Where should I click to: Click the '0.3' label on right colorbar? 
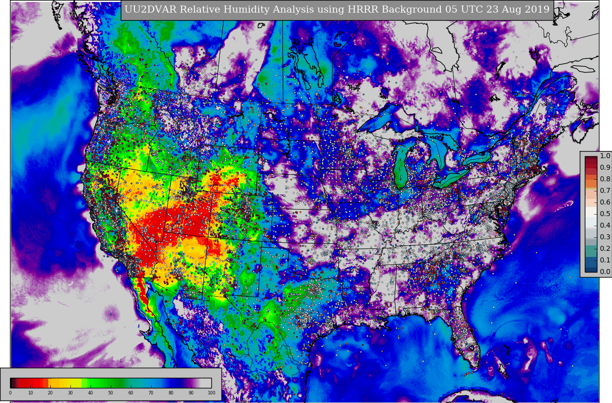pos(605,237)
